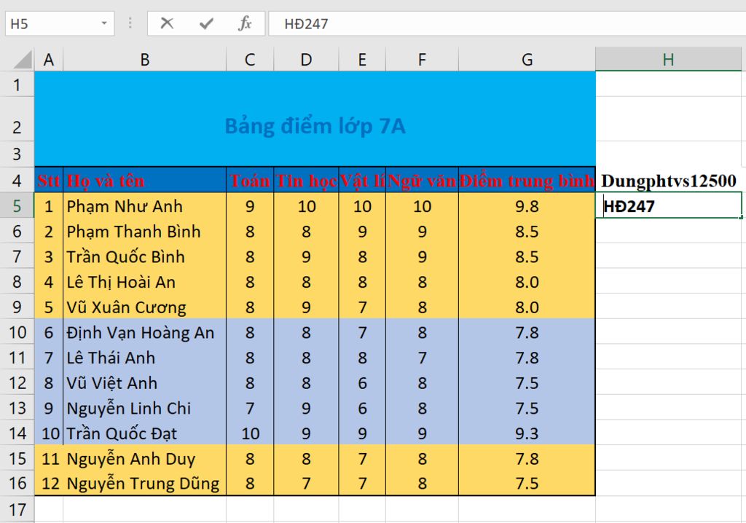Select row 5 header
The image size is (746, 523).
click(17, 205)
